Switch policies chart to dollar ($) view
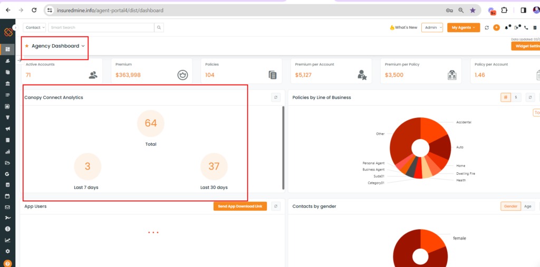 516,97
